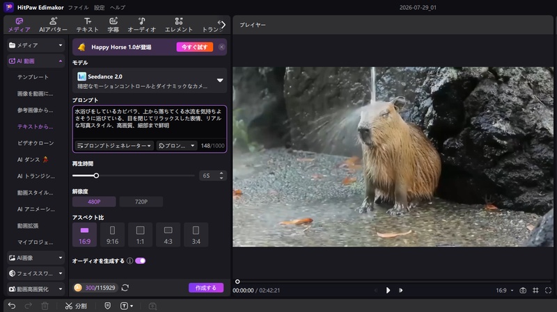Click the player timeline playhead

coord(237,281)
